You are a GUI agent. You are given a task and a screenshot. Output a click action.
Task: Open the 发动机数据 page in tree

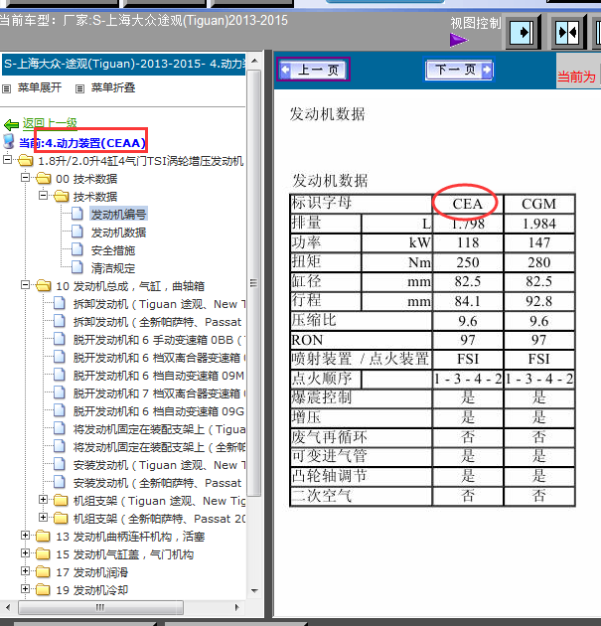tap(118, 232)
